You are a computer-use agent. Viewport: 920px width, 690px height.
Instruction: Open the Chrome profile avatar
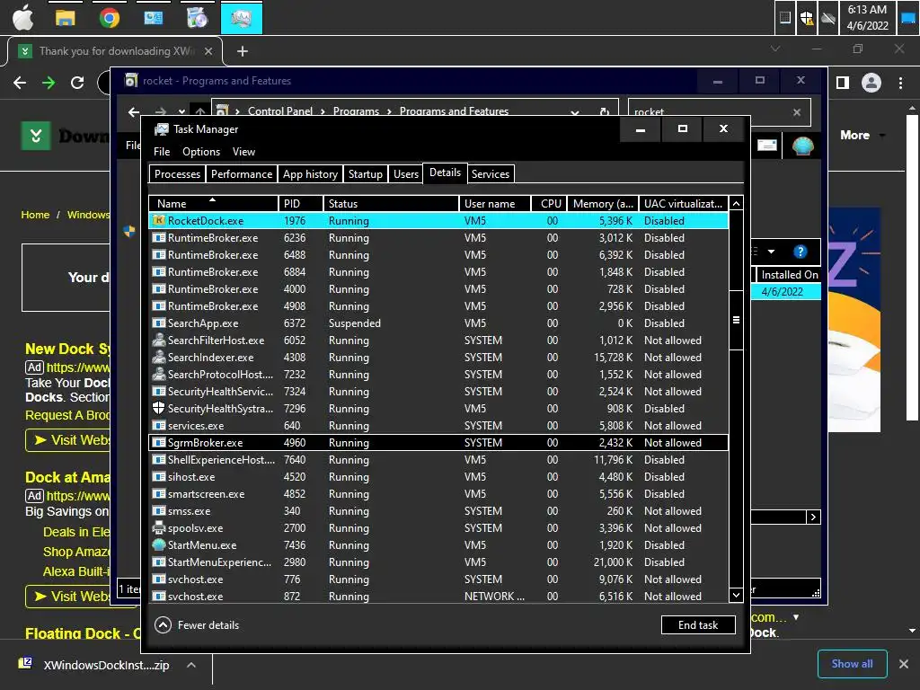871,83
